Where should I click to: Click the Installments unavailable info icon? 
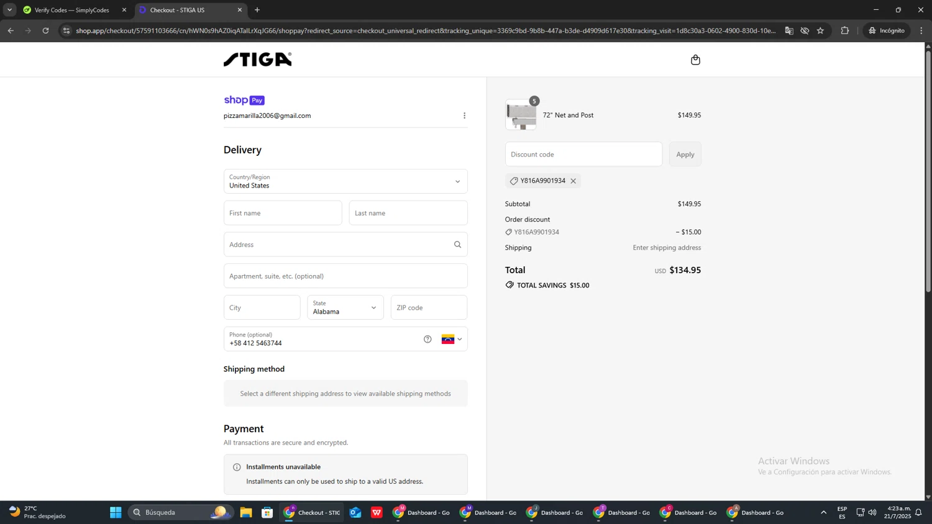[x=237, y=467]
